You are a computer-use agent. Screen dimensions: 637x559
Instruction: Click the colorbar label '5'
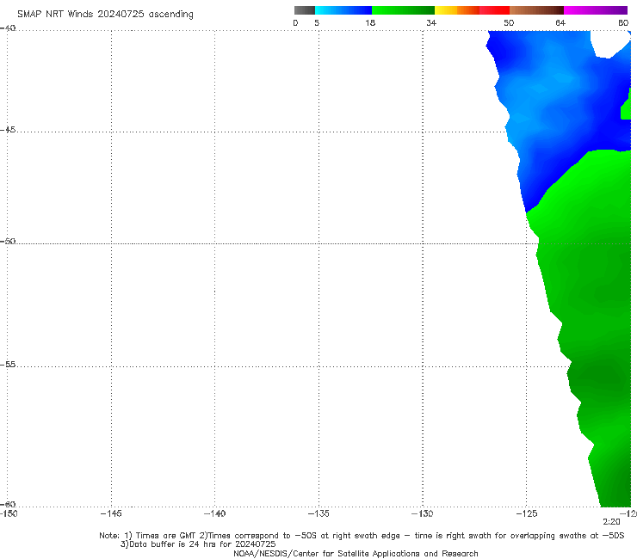click(x=317, y=22)
